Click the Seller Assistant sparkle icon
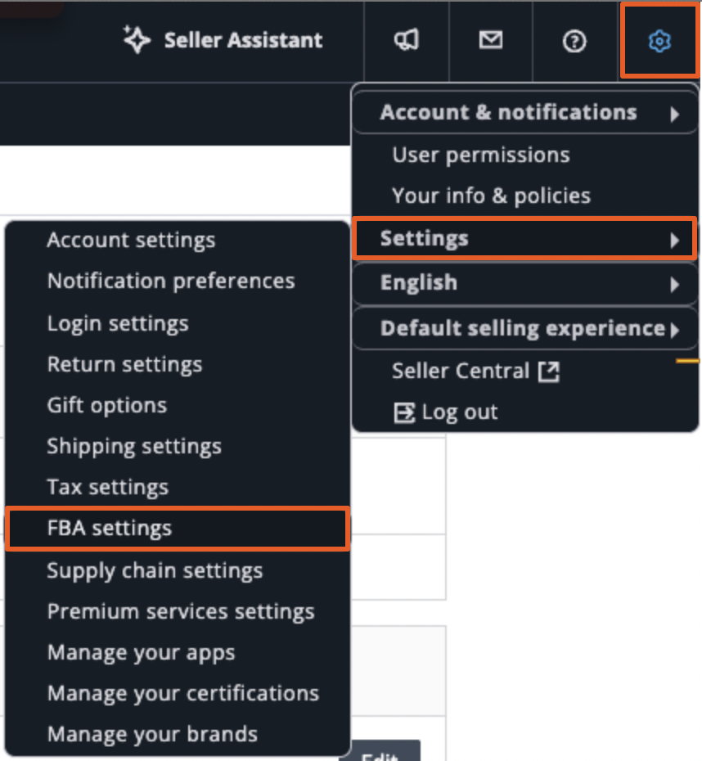This screenshot has height=761, width=702. coord(136,39)
